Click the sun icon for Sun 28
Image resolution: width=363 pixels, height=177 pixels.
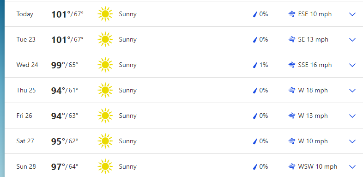tap(105, 166)
